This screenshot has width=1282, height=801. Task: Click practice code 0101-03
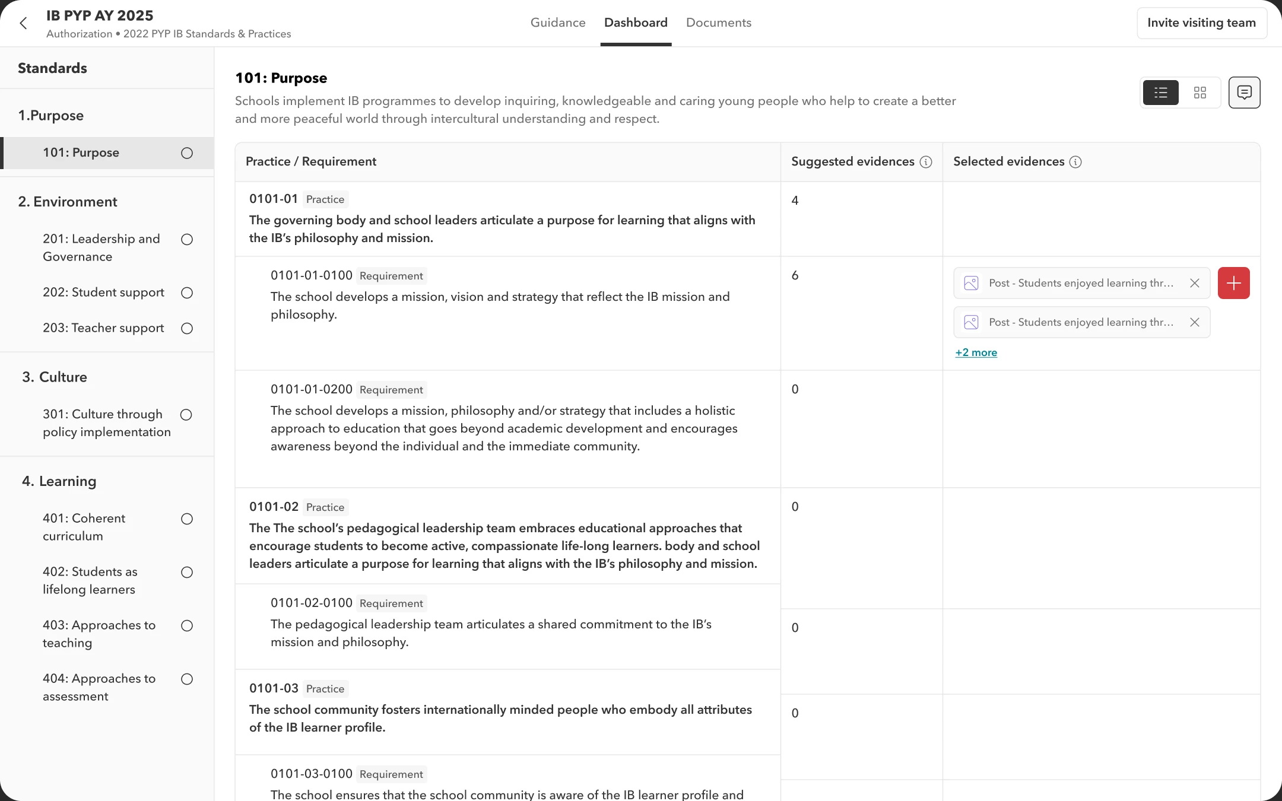coord(274,688)
